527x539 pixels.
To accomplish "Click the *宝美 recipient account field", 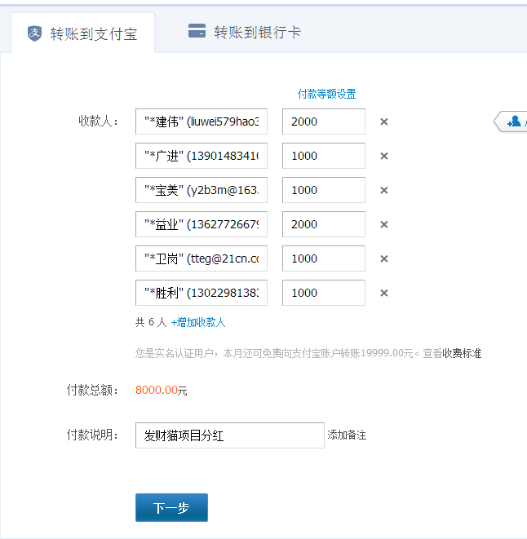I will (201, 191).
